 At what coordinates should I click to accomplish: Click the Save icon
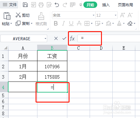click(x=25, y=5)
